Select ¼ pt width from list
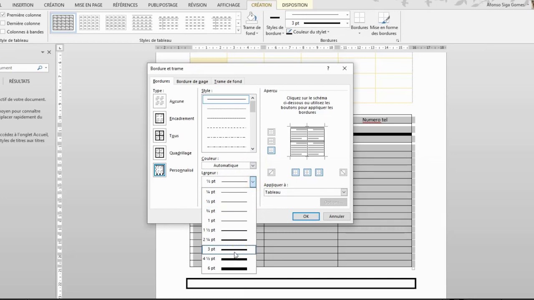Viewport: 534px width, 300px height. pos(229,192)
